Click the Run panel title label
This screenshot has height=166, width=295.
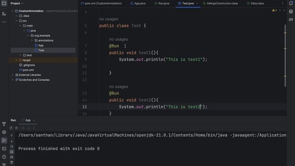tap(13, 120)
